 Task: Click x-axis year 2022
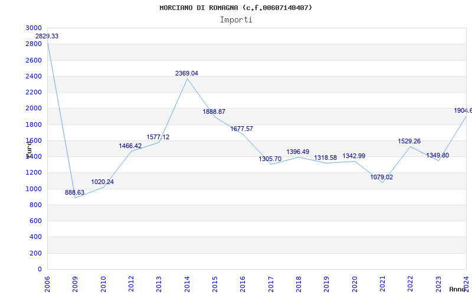(410, 284)
